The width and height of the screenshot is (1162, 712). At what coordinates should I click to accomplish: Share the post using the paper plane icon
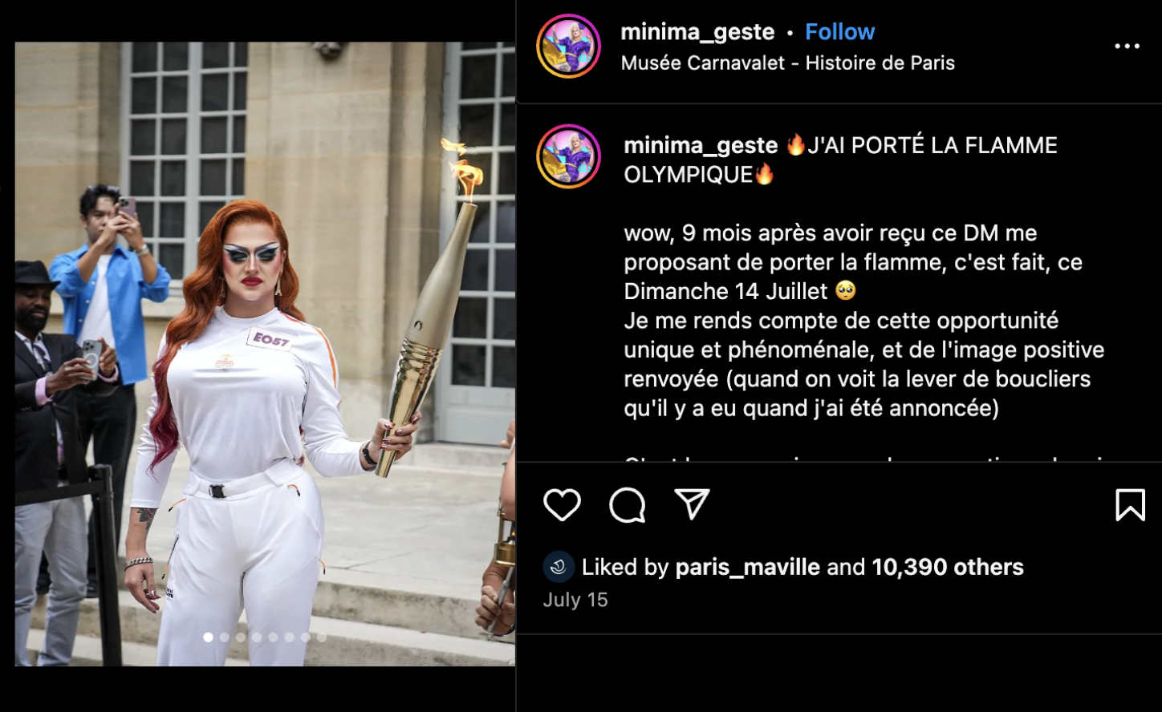coord(692,504)
